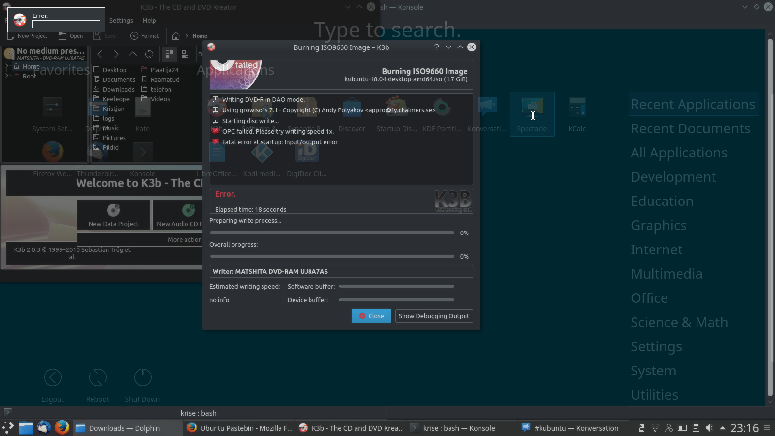This screenshot has width=775, height=436.
Task: Open the network wifi tray icon
Action: click(655, 428)
